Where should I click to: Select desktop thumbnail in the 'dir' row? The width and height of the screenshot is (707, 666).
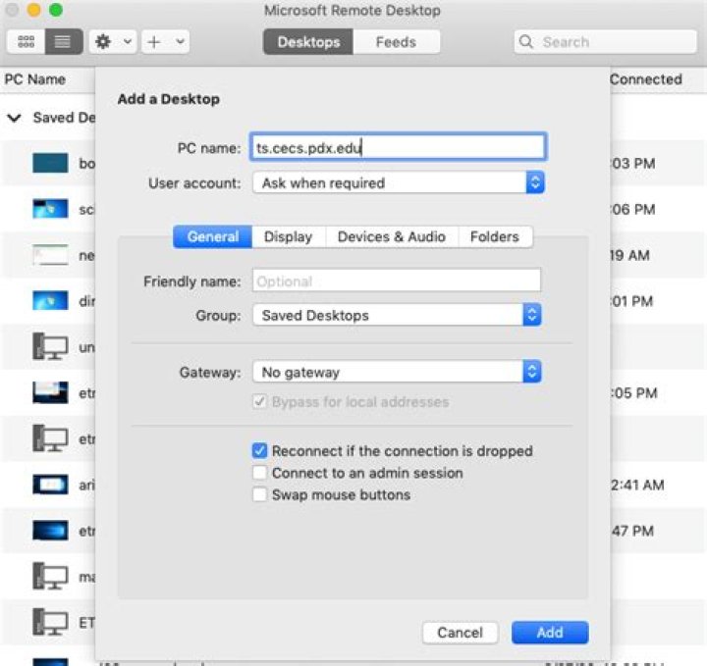click(x=50, y=301)
